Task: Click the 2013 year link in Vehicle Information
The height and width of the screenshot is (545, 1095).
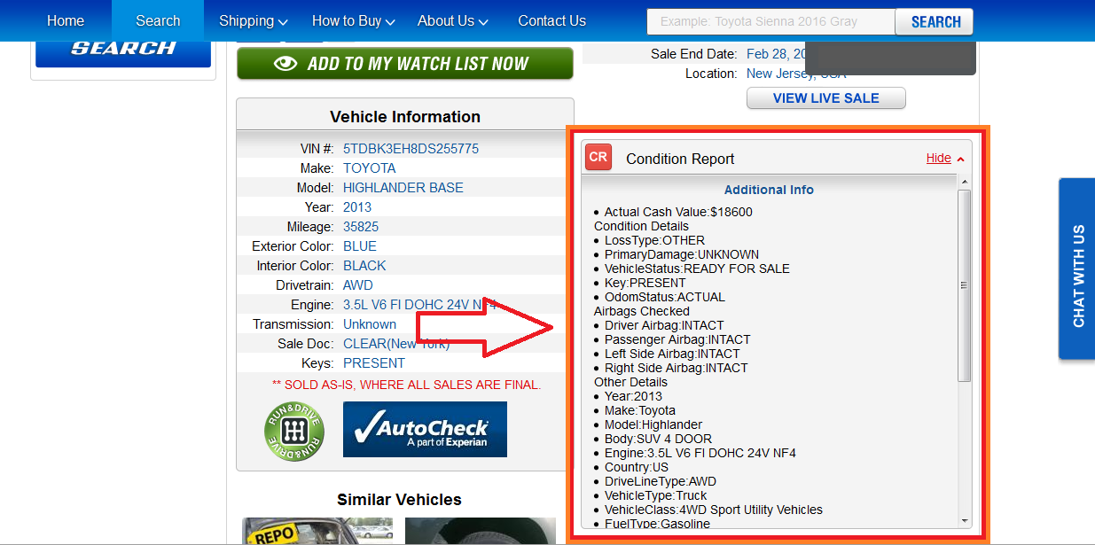Action: pos(357,207)
